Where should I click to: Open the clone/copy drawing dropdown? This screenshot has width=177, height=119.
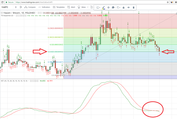tap(119, 7)
